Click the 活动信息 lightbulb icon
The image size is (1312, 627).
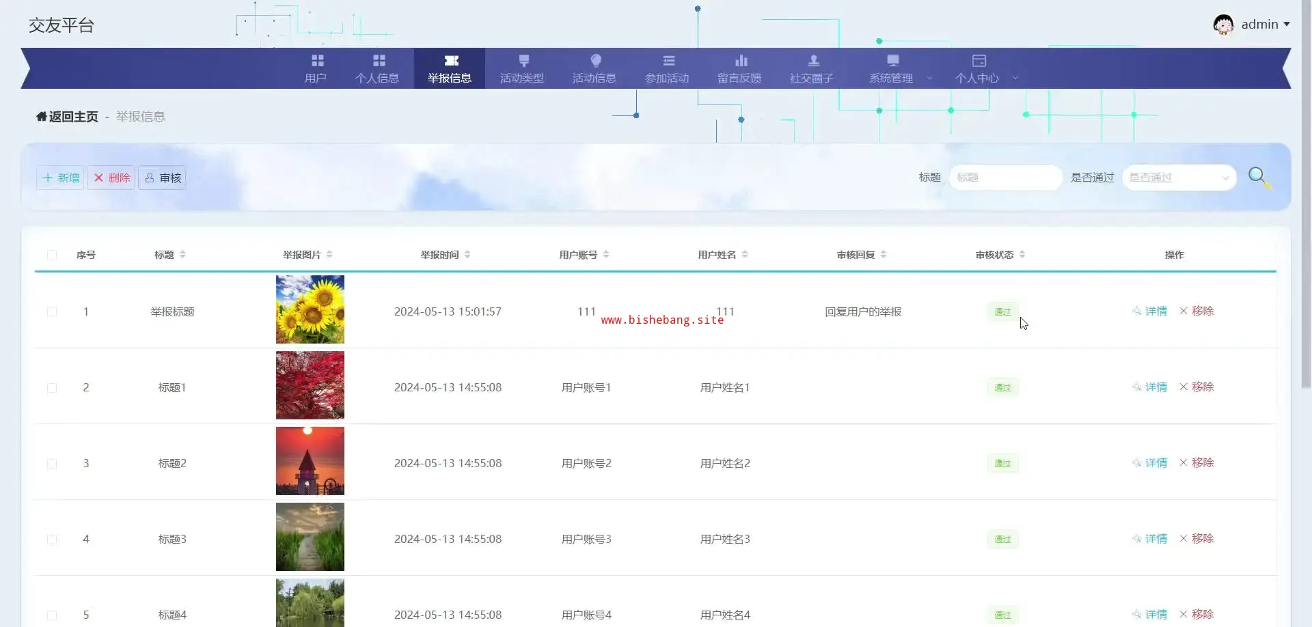tap(595, 61)
